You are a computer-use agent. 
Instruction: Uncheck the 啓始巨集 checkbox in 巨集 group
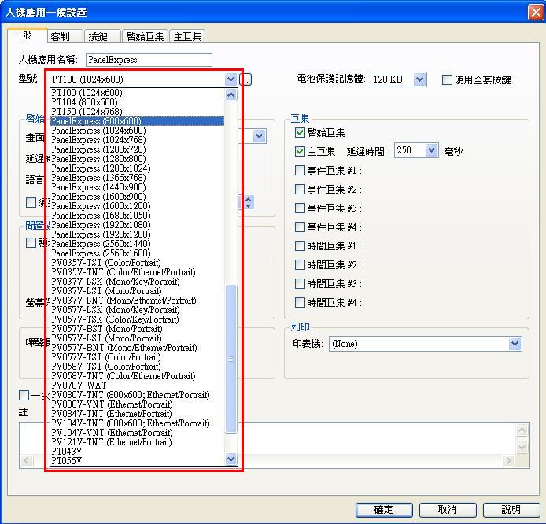(x=300, y=133)
